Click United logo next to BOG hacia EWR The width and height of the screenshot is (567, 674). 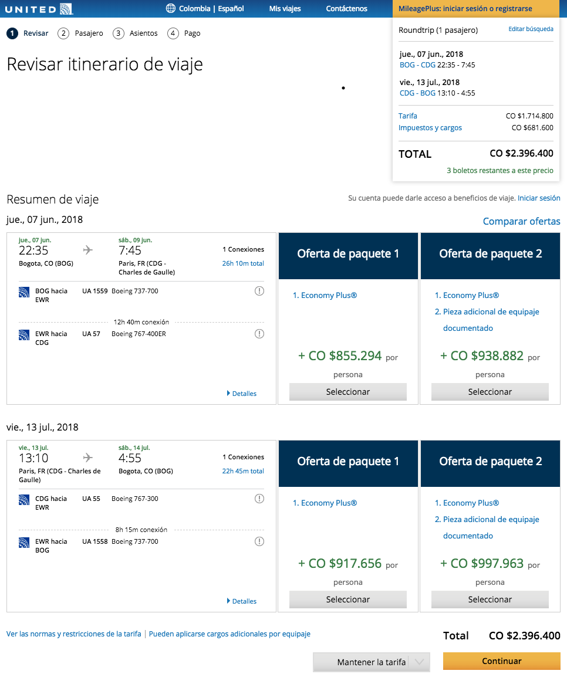click(24, 292)
